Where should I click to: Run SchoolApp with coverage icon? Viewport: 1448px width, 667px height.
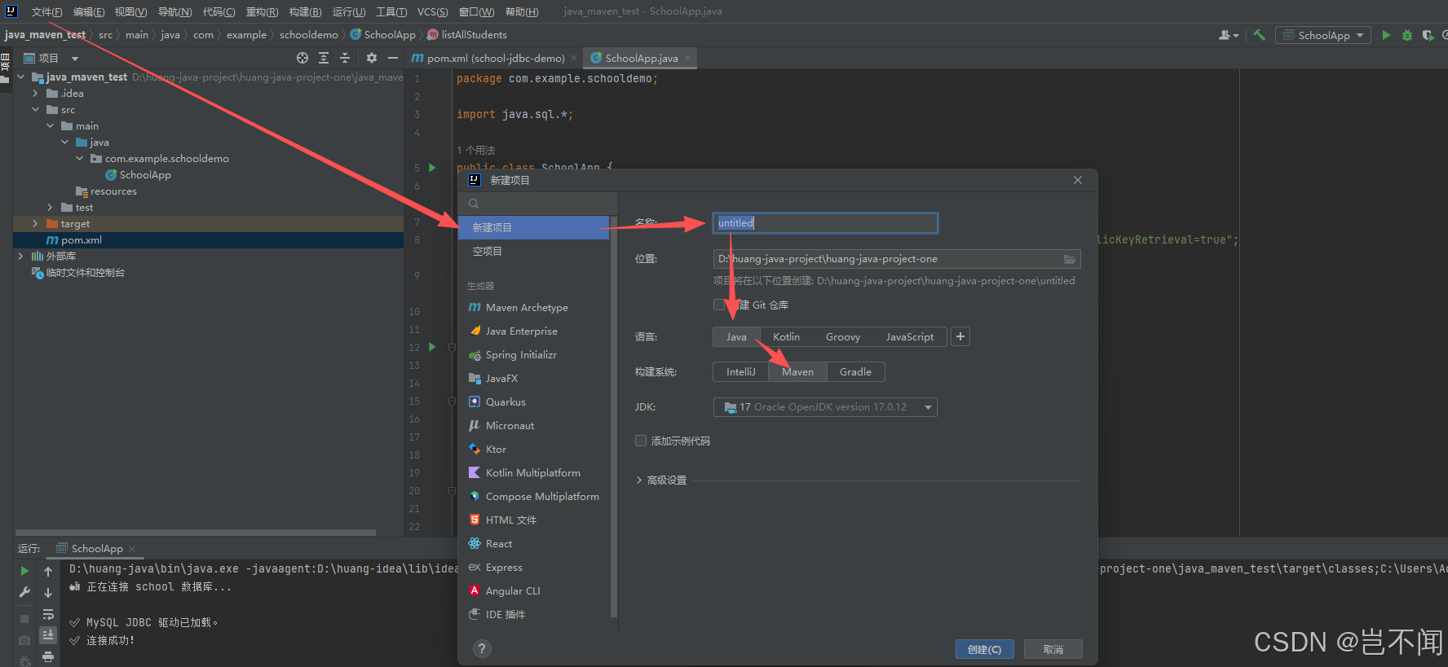(x=1428, y=35)
